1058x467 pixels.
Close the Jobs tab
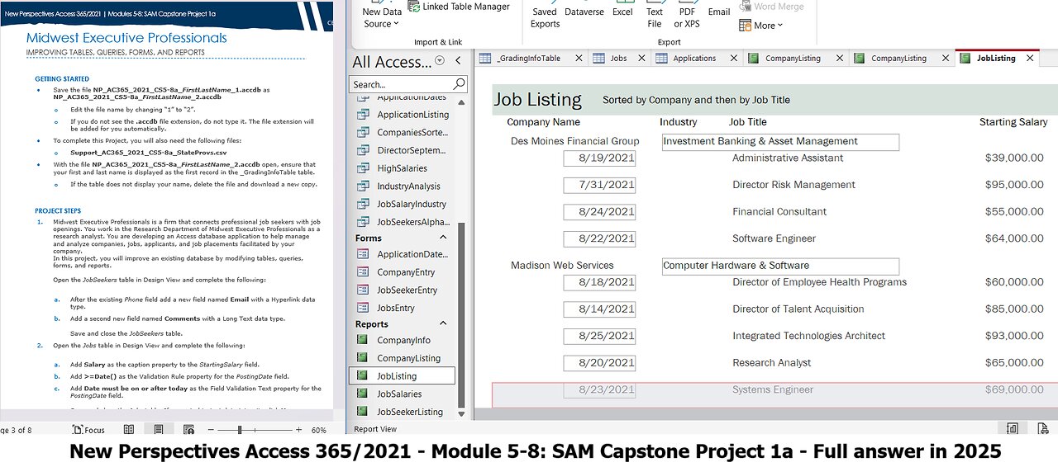pyautogui.click(x=641, y=59)
